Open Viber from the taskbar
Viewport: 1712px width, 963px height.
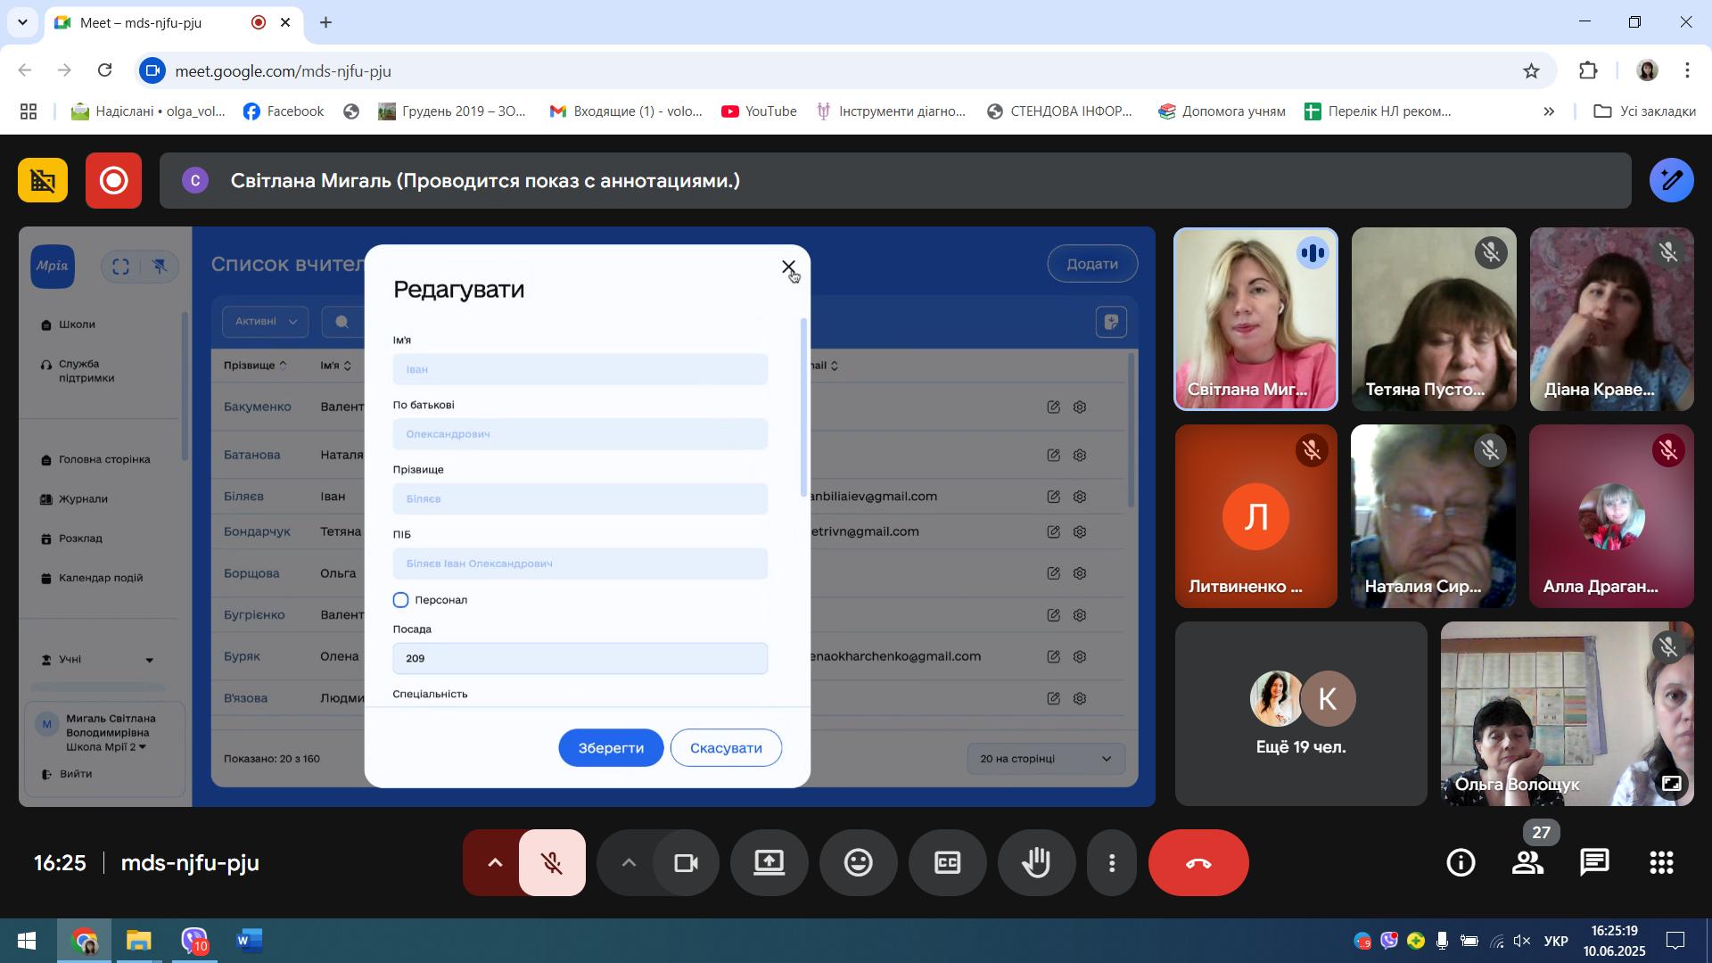pos(193,941)
